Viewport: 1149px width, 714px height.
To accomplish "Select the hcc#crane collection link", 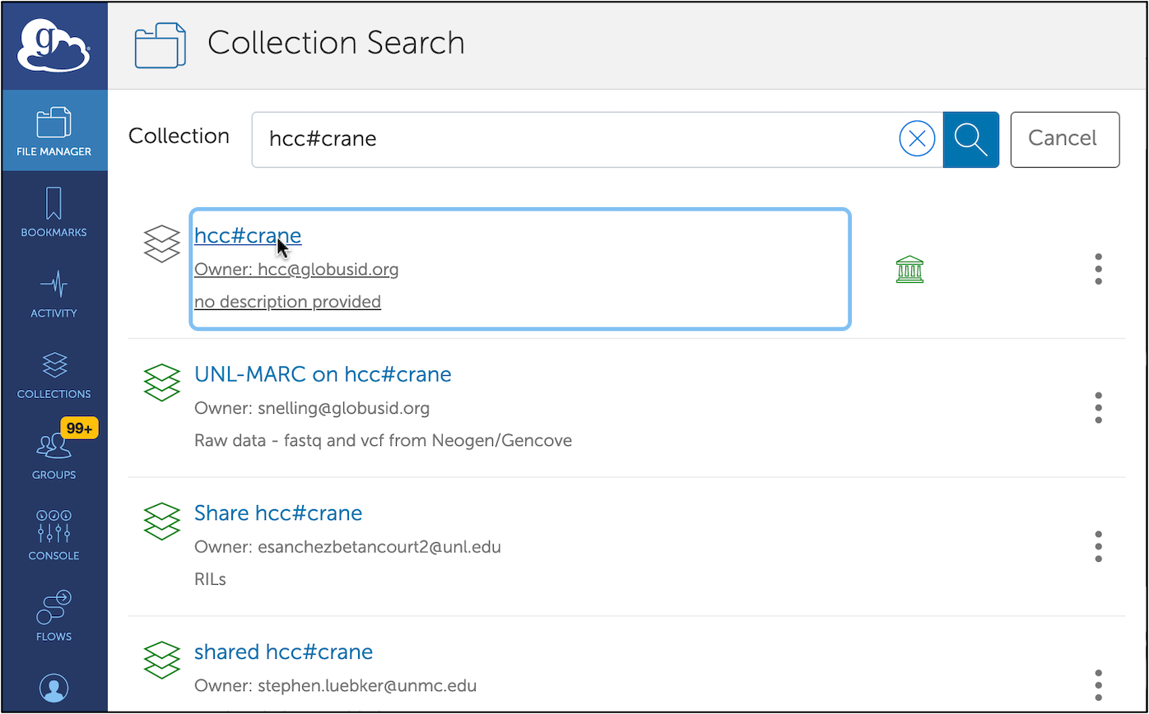I will (x=248, y=236).
